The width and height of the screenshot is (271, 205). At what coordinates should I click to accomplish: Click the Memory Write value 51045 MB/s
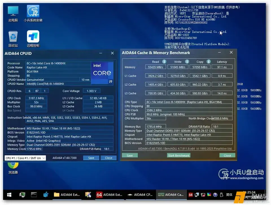pos(178,67)
